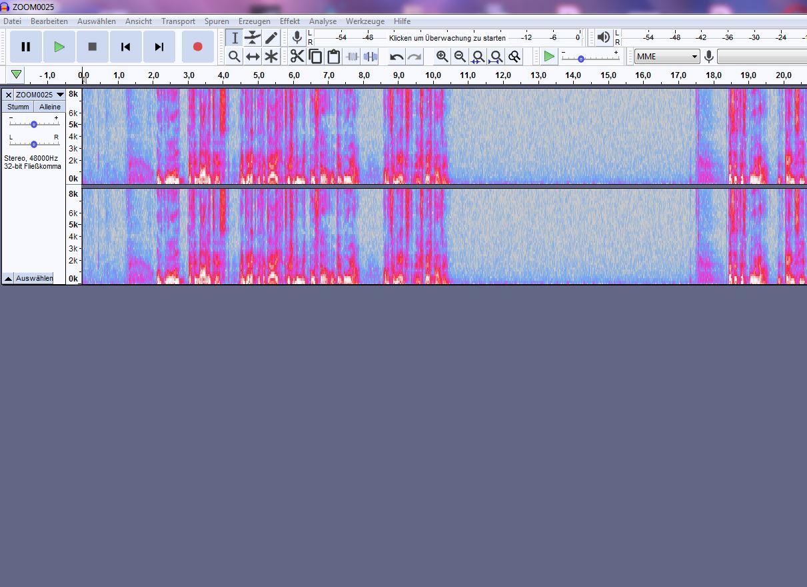The height and width of the screenshot is (587, 807).
Task: Start playback with the green Play button
Action: 59,47
